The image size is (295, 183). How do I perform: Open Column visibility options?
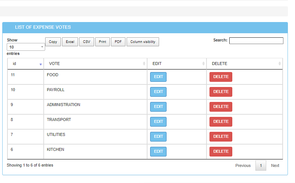(x=143, y=42)
